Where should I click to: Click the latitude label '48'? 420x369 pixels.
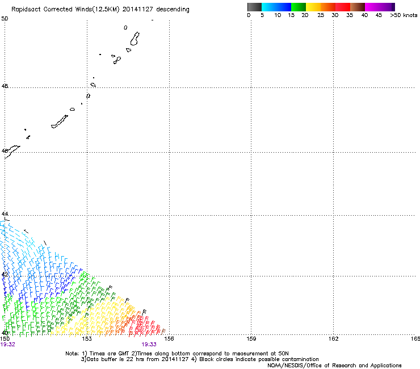tap(5, 86)
